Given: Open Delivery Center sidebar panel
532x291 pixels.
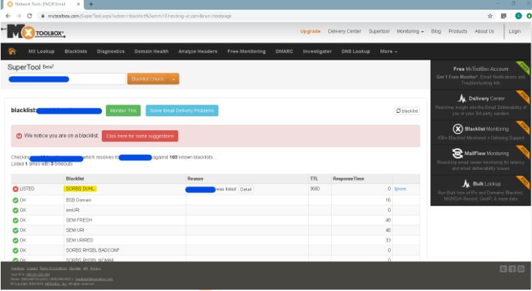Looking at the screenshot, I should pyautogui.click(x=481, y=105).
